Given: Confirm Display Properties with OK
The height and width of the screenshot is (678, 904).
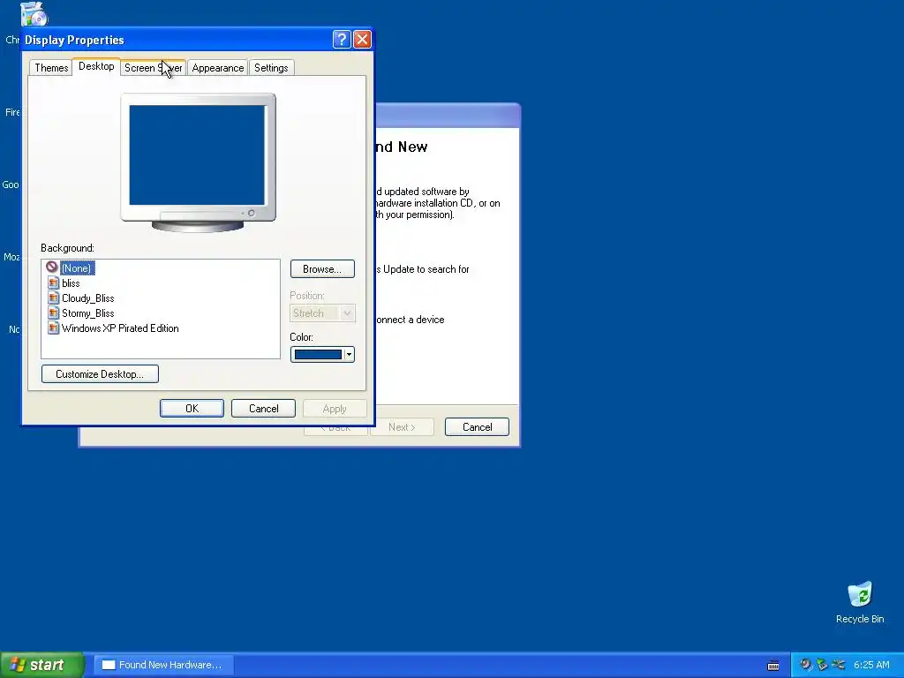Looking at the screenshot, I should [x=192, y=409].
